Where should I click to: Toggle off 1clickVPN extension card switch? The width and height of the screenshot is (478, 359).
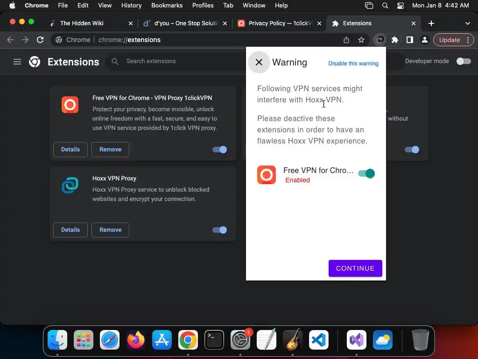(219, 150)
